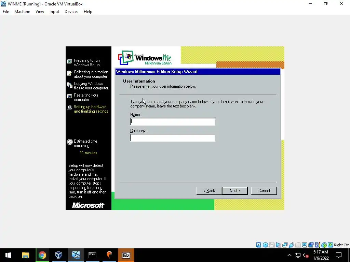Click the display monitor icon in VirtualBox status bar

(305, 245)
